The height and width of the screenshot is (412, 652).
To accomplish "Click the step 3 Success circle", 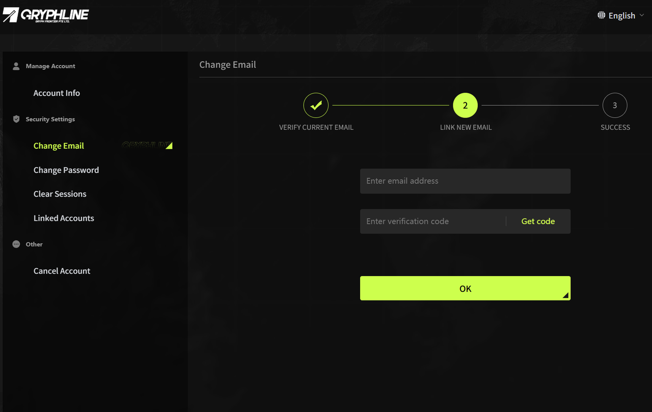I will click(x=615, y=105).
